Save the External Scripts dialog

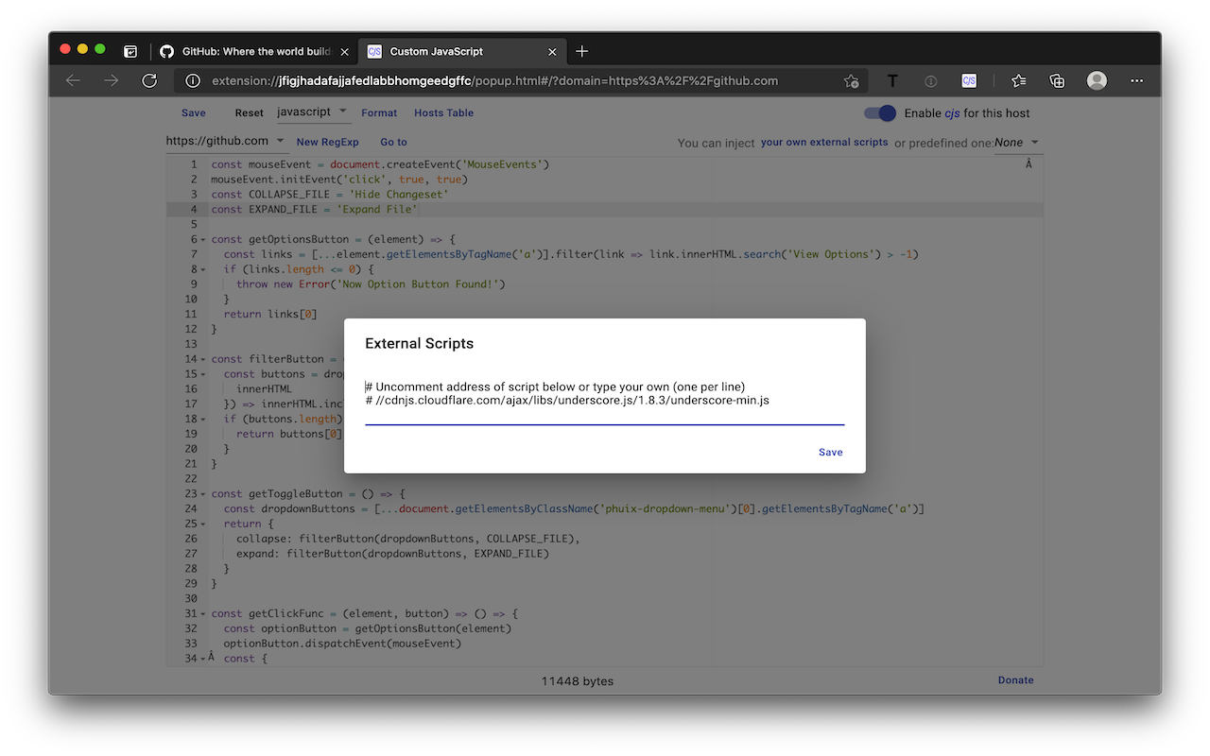coord(830,452)
